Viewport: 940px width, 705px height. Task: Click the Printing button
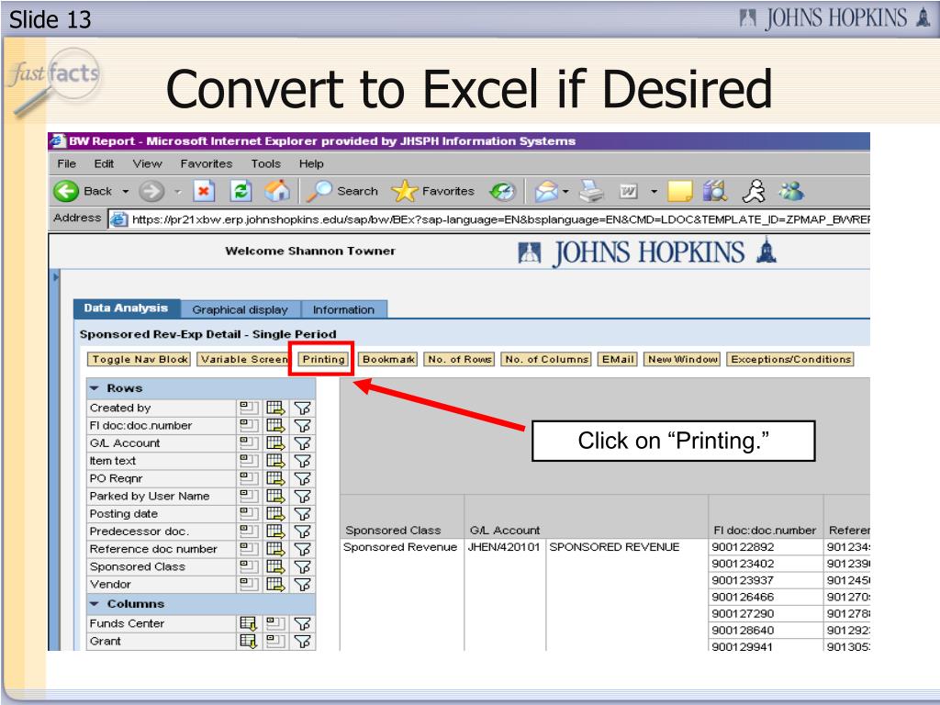324,359
